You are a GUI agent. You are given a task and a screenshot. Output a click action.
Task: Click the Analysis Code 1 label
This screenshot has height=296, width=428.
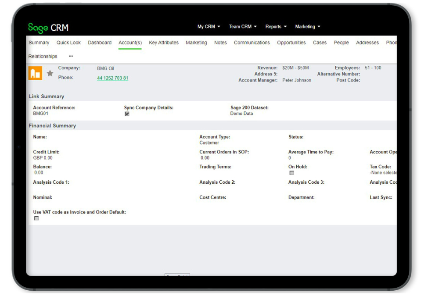51,182
